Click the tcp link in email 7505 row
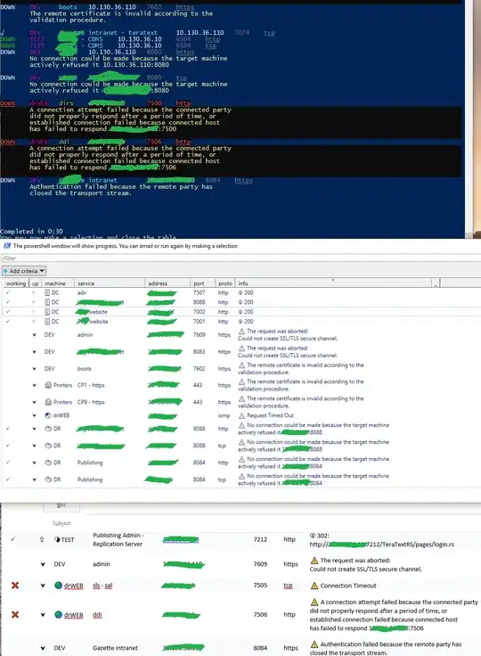Viewport: 481px width, 656px height. pos(288,586)
